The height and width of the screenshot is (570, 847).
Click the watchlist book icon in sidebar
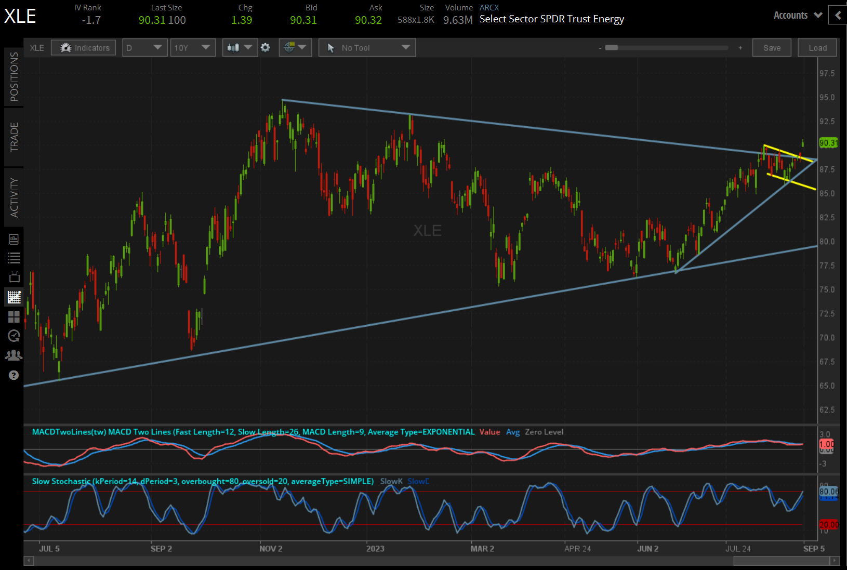pos(14,239)
